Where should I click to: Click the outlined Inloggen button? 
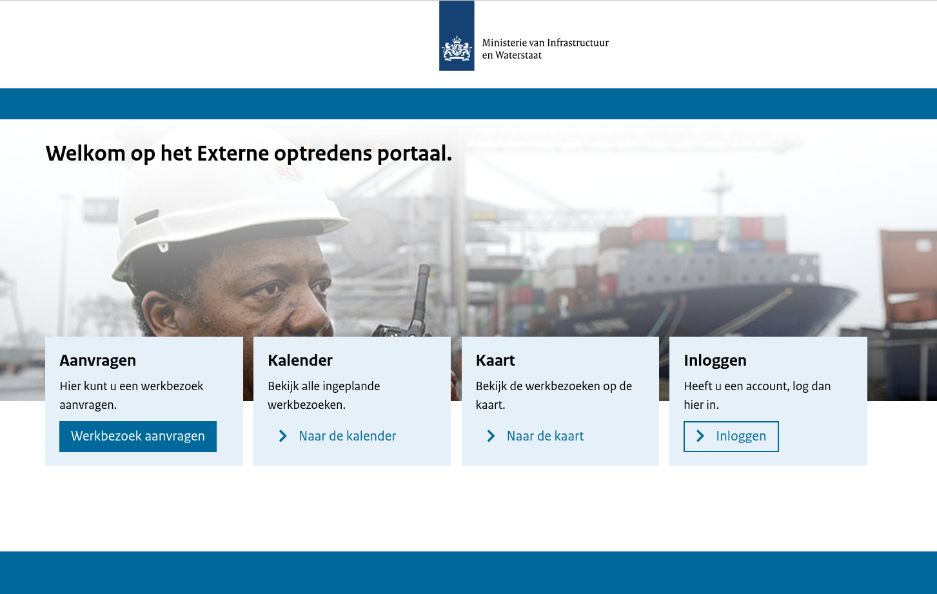731,437
